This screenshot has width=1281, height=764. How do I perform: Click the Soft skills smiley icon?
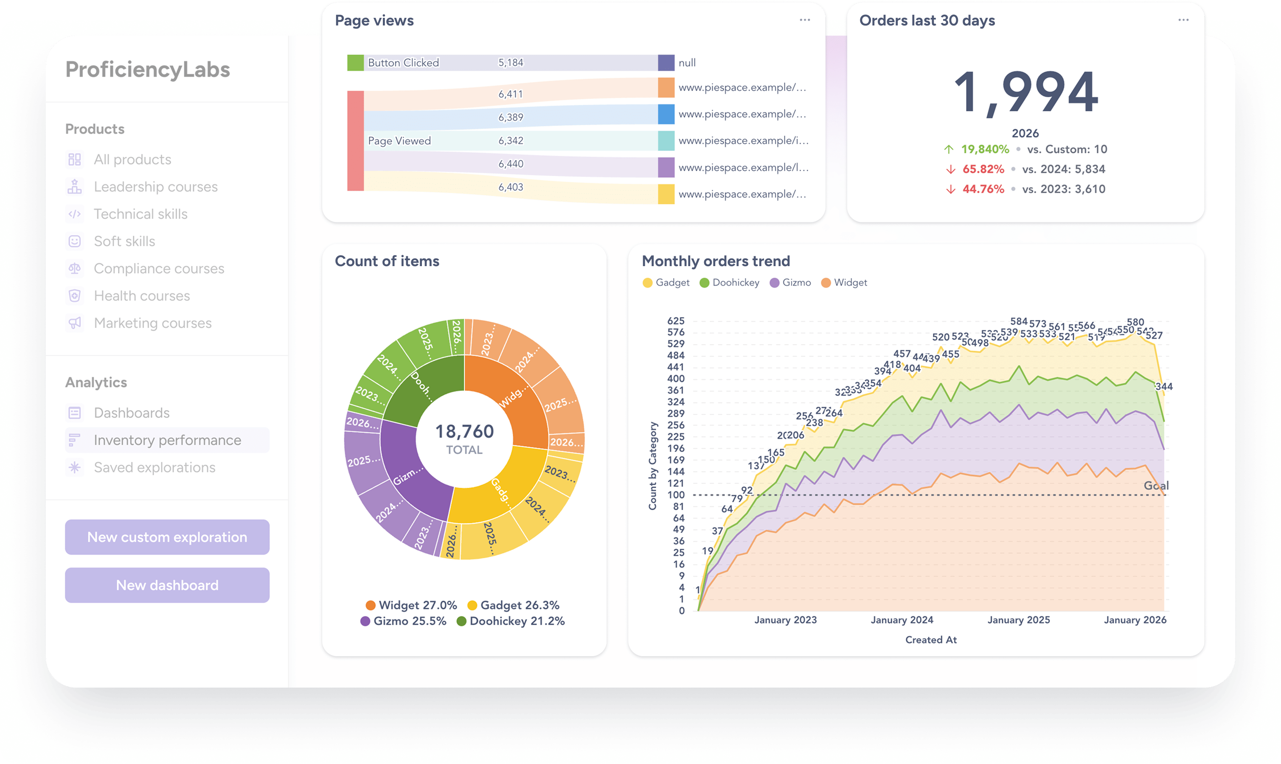coord(76,241)
